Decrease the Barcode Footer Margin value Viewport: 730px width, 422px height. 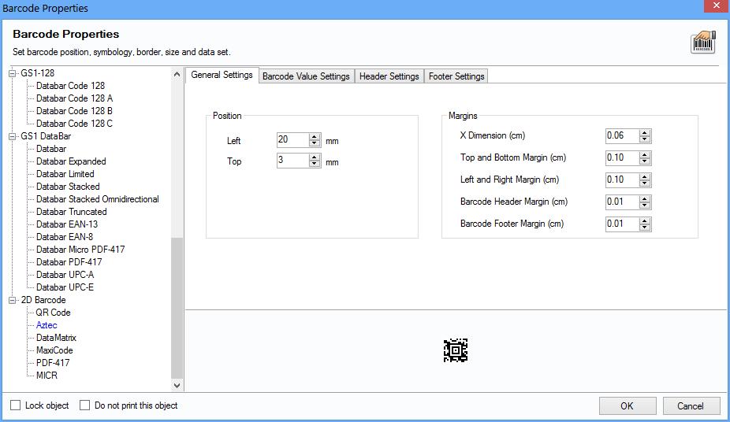(645, 228)
